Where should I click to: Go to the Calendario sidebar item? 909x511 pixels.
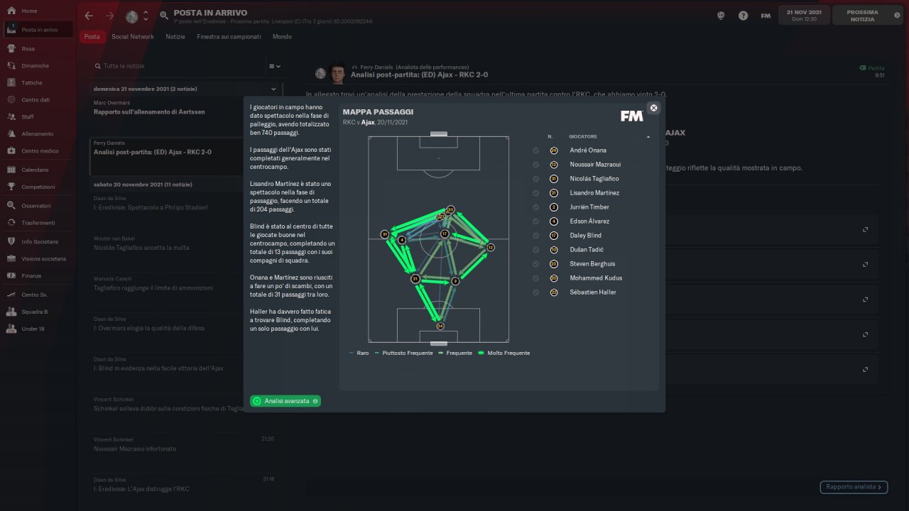[38, 170]
